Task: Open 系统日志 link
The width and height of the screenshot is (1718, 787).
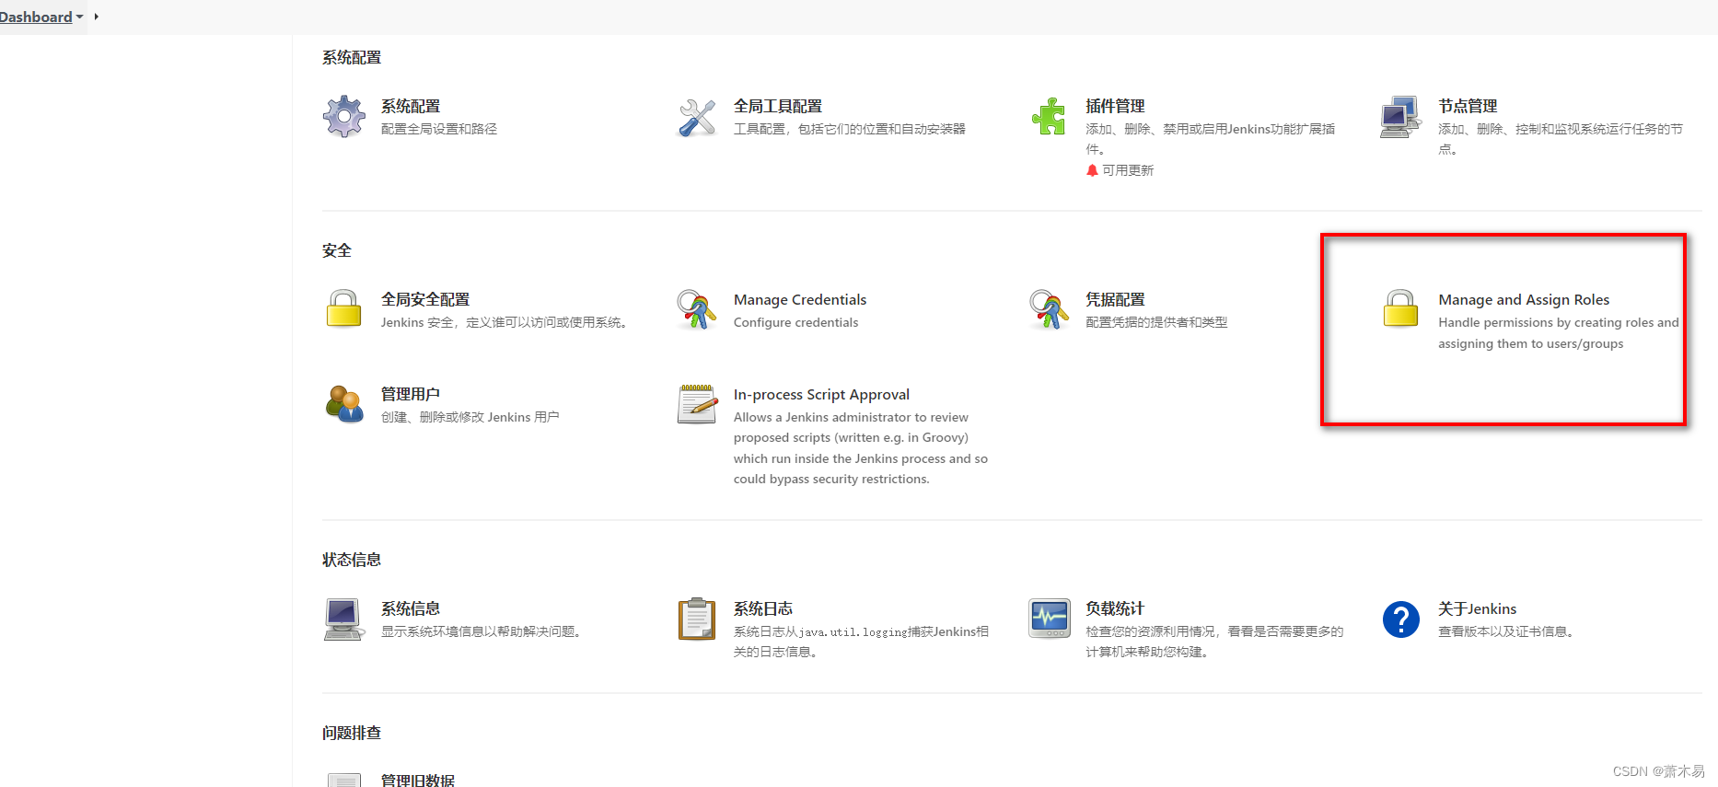Action: click(x=763, y=608)
